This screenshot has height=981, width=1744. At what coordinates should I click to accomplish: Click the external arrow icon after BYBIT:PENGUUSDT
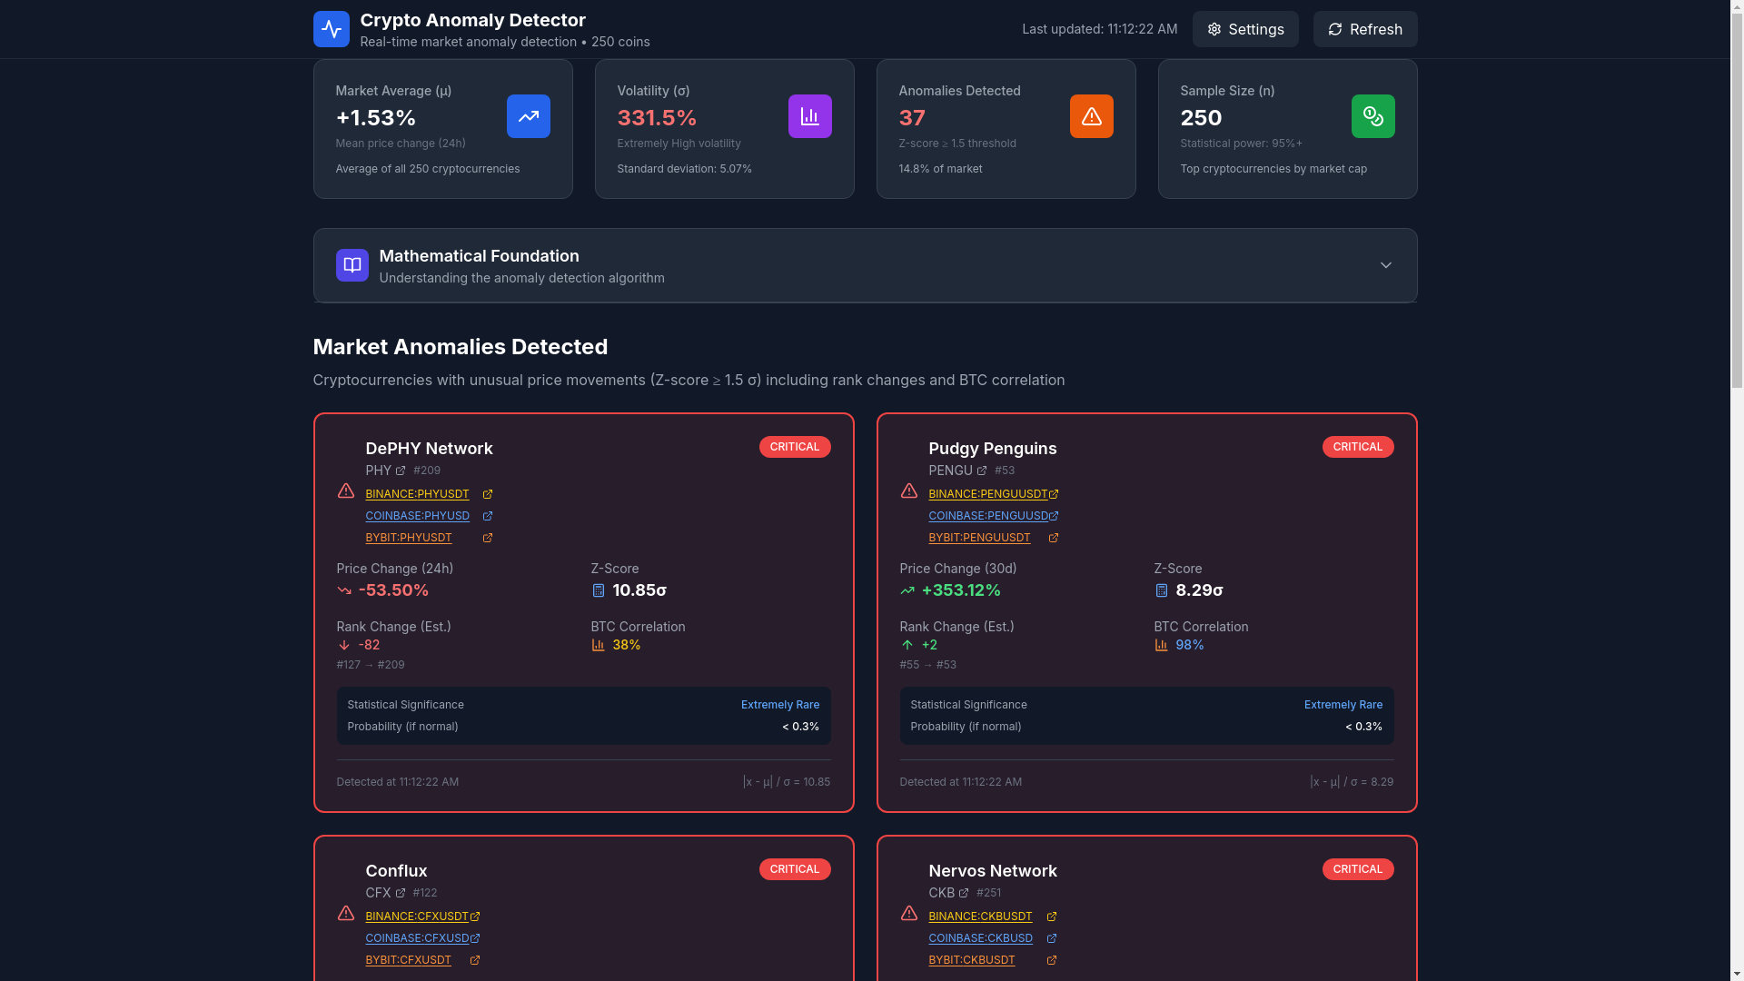1054,538
